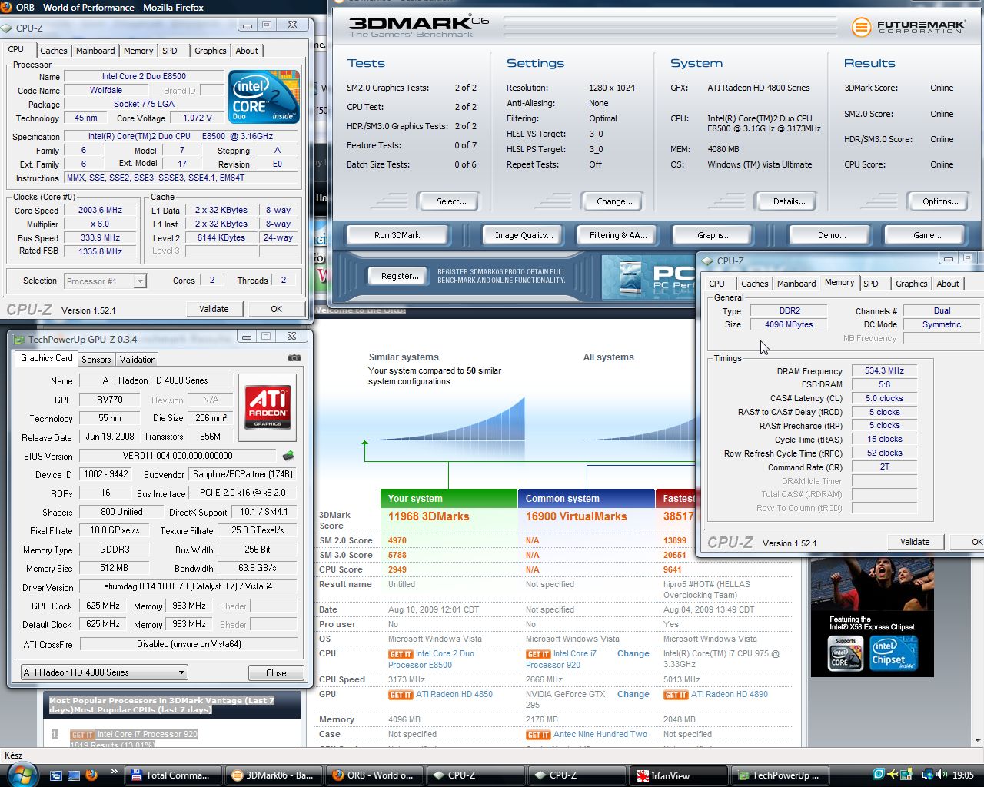Click the GET IT badge beside ATI Radeon HD 4850
The height and width of the screenshot is (787, 984).
point(401,695)
